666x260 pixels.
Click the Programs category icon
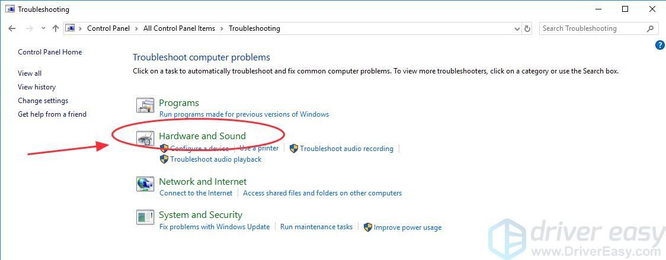click(x=145, y=106)
